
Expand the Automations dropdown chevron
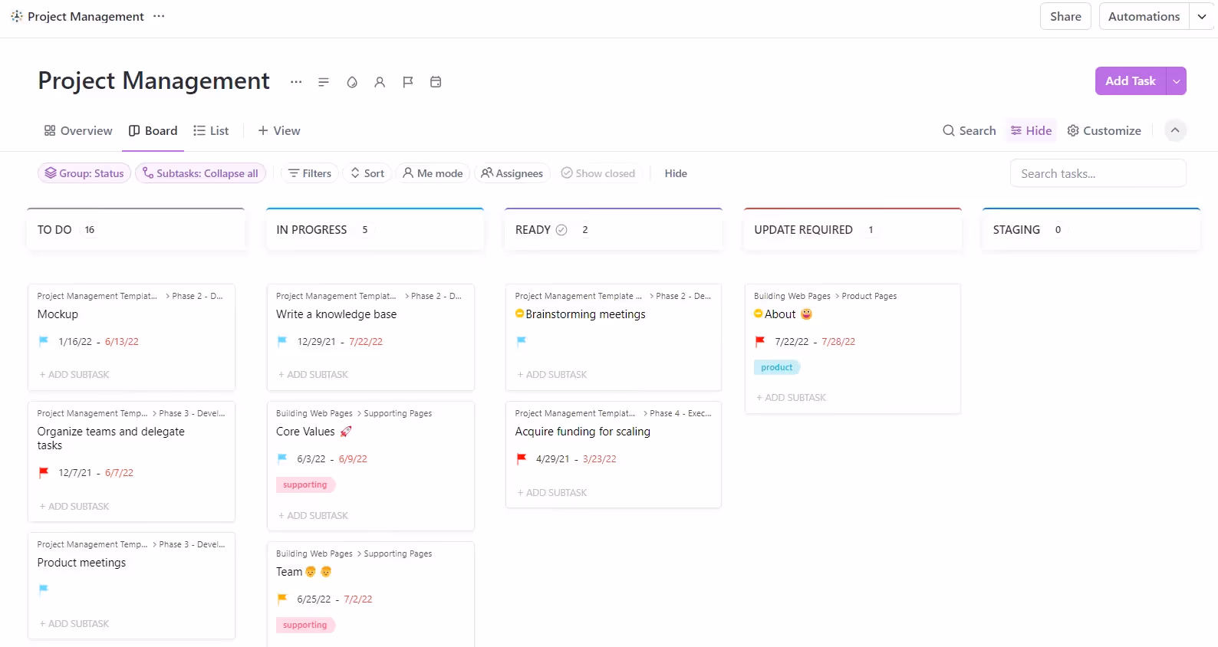tap(1201, 17)
